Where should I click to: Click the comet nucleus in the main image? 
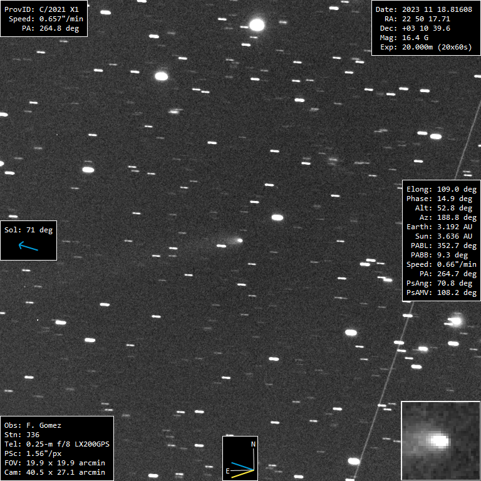point(240,240)
